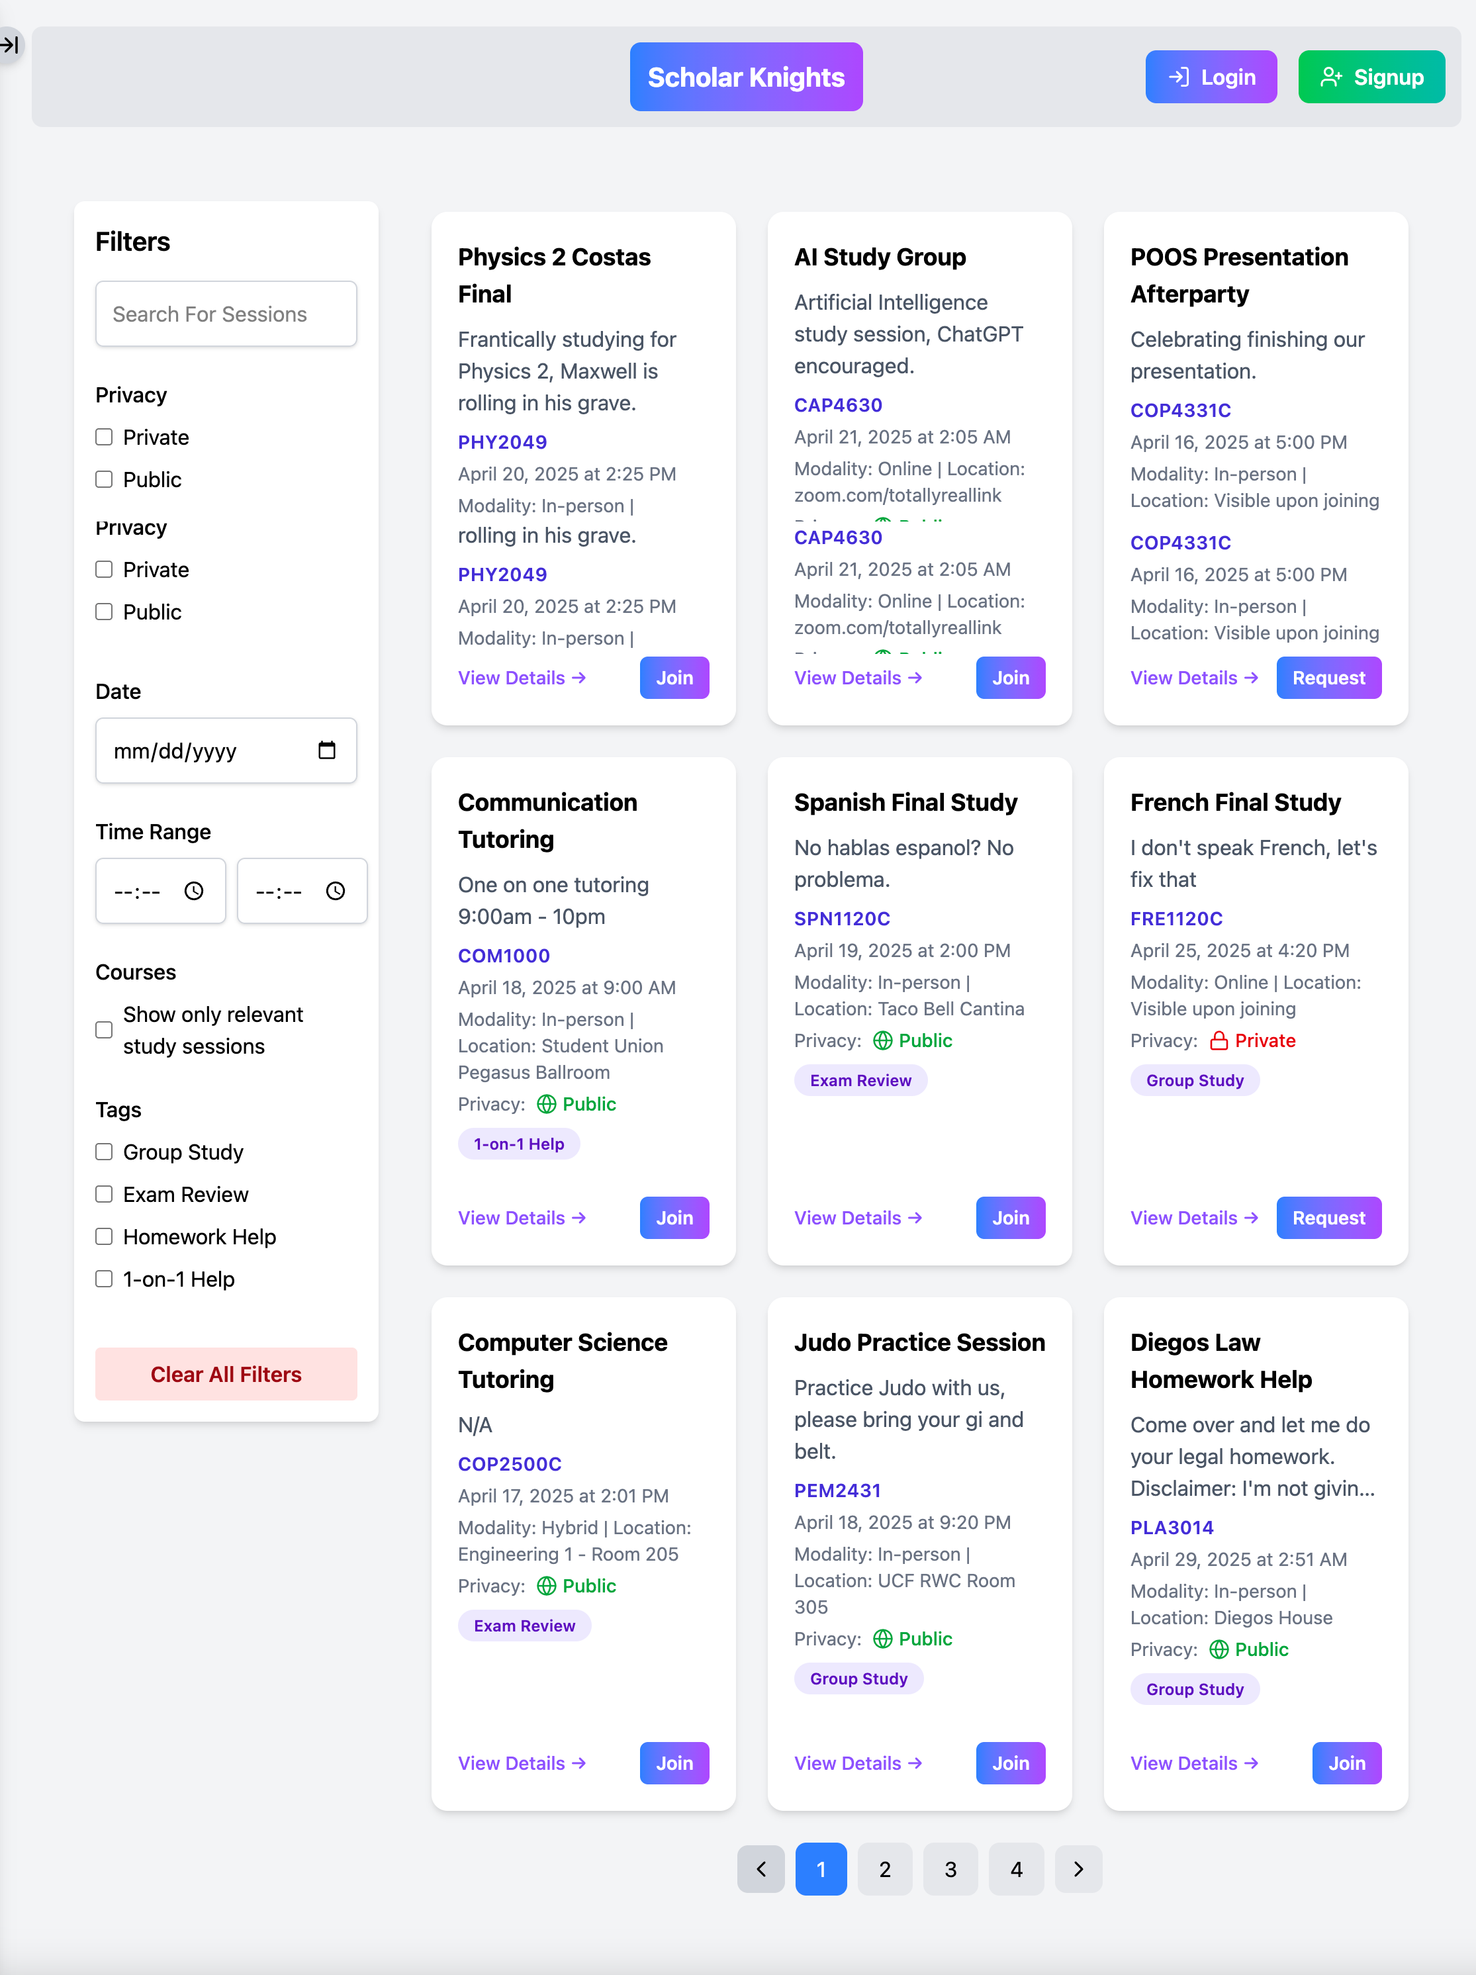Viewport: 1476px width, 1975px height.
Task: Click the end time range input
Action: pyautogui.click(x=302, y=891)
